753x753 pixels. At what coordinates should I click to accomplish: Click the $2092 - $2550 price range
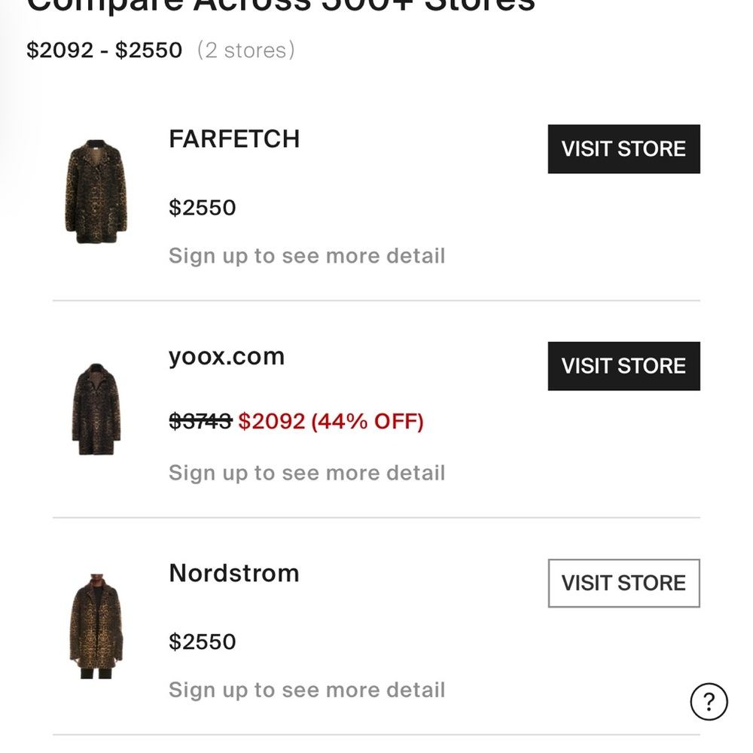pyautogui.click(x=104, y=50)
